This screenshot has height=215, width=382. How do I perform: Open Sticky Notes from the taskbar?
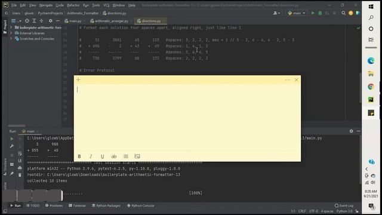pos(371,113)
